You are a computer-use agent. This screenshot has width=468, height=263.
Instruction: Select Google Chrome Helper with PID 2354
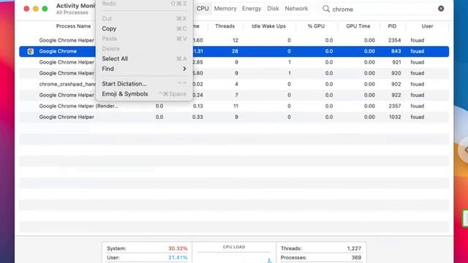[234, 40]
